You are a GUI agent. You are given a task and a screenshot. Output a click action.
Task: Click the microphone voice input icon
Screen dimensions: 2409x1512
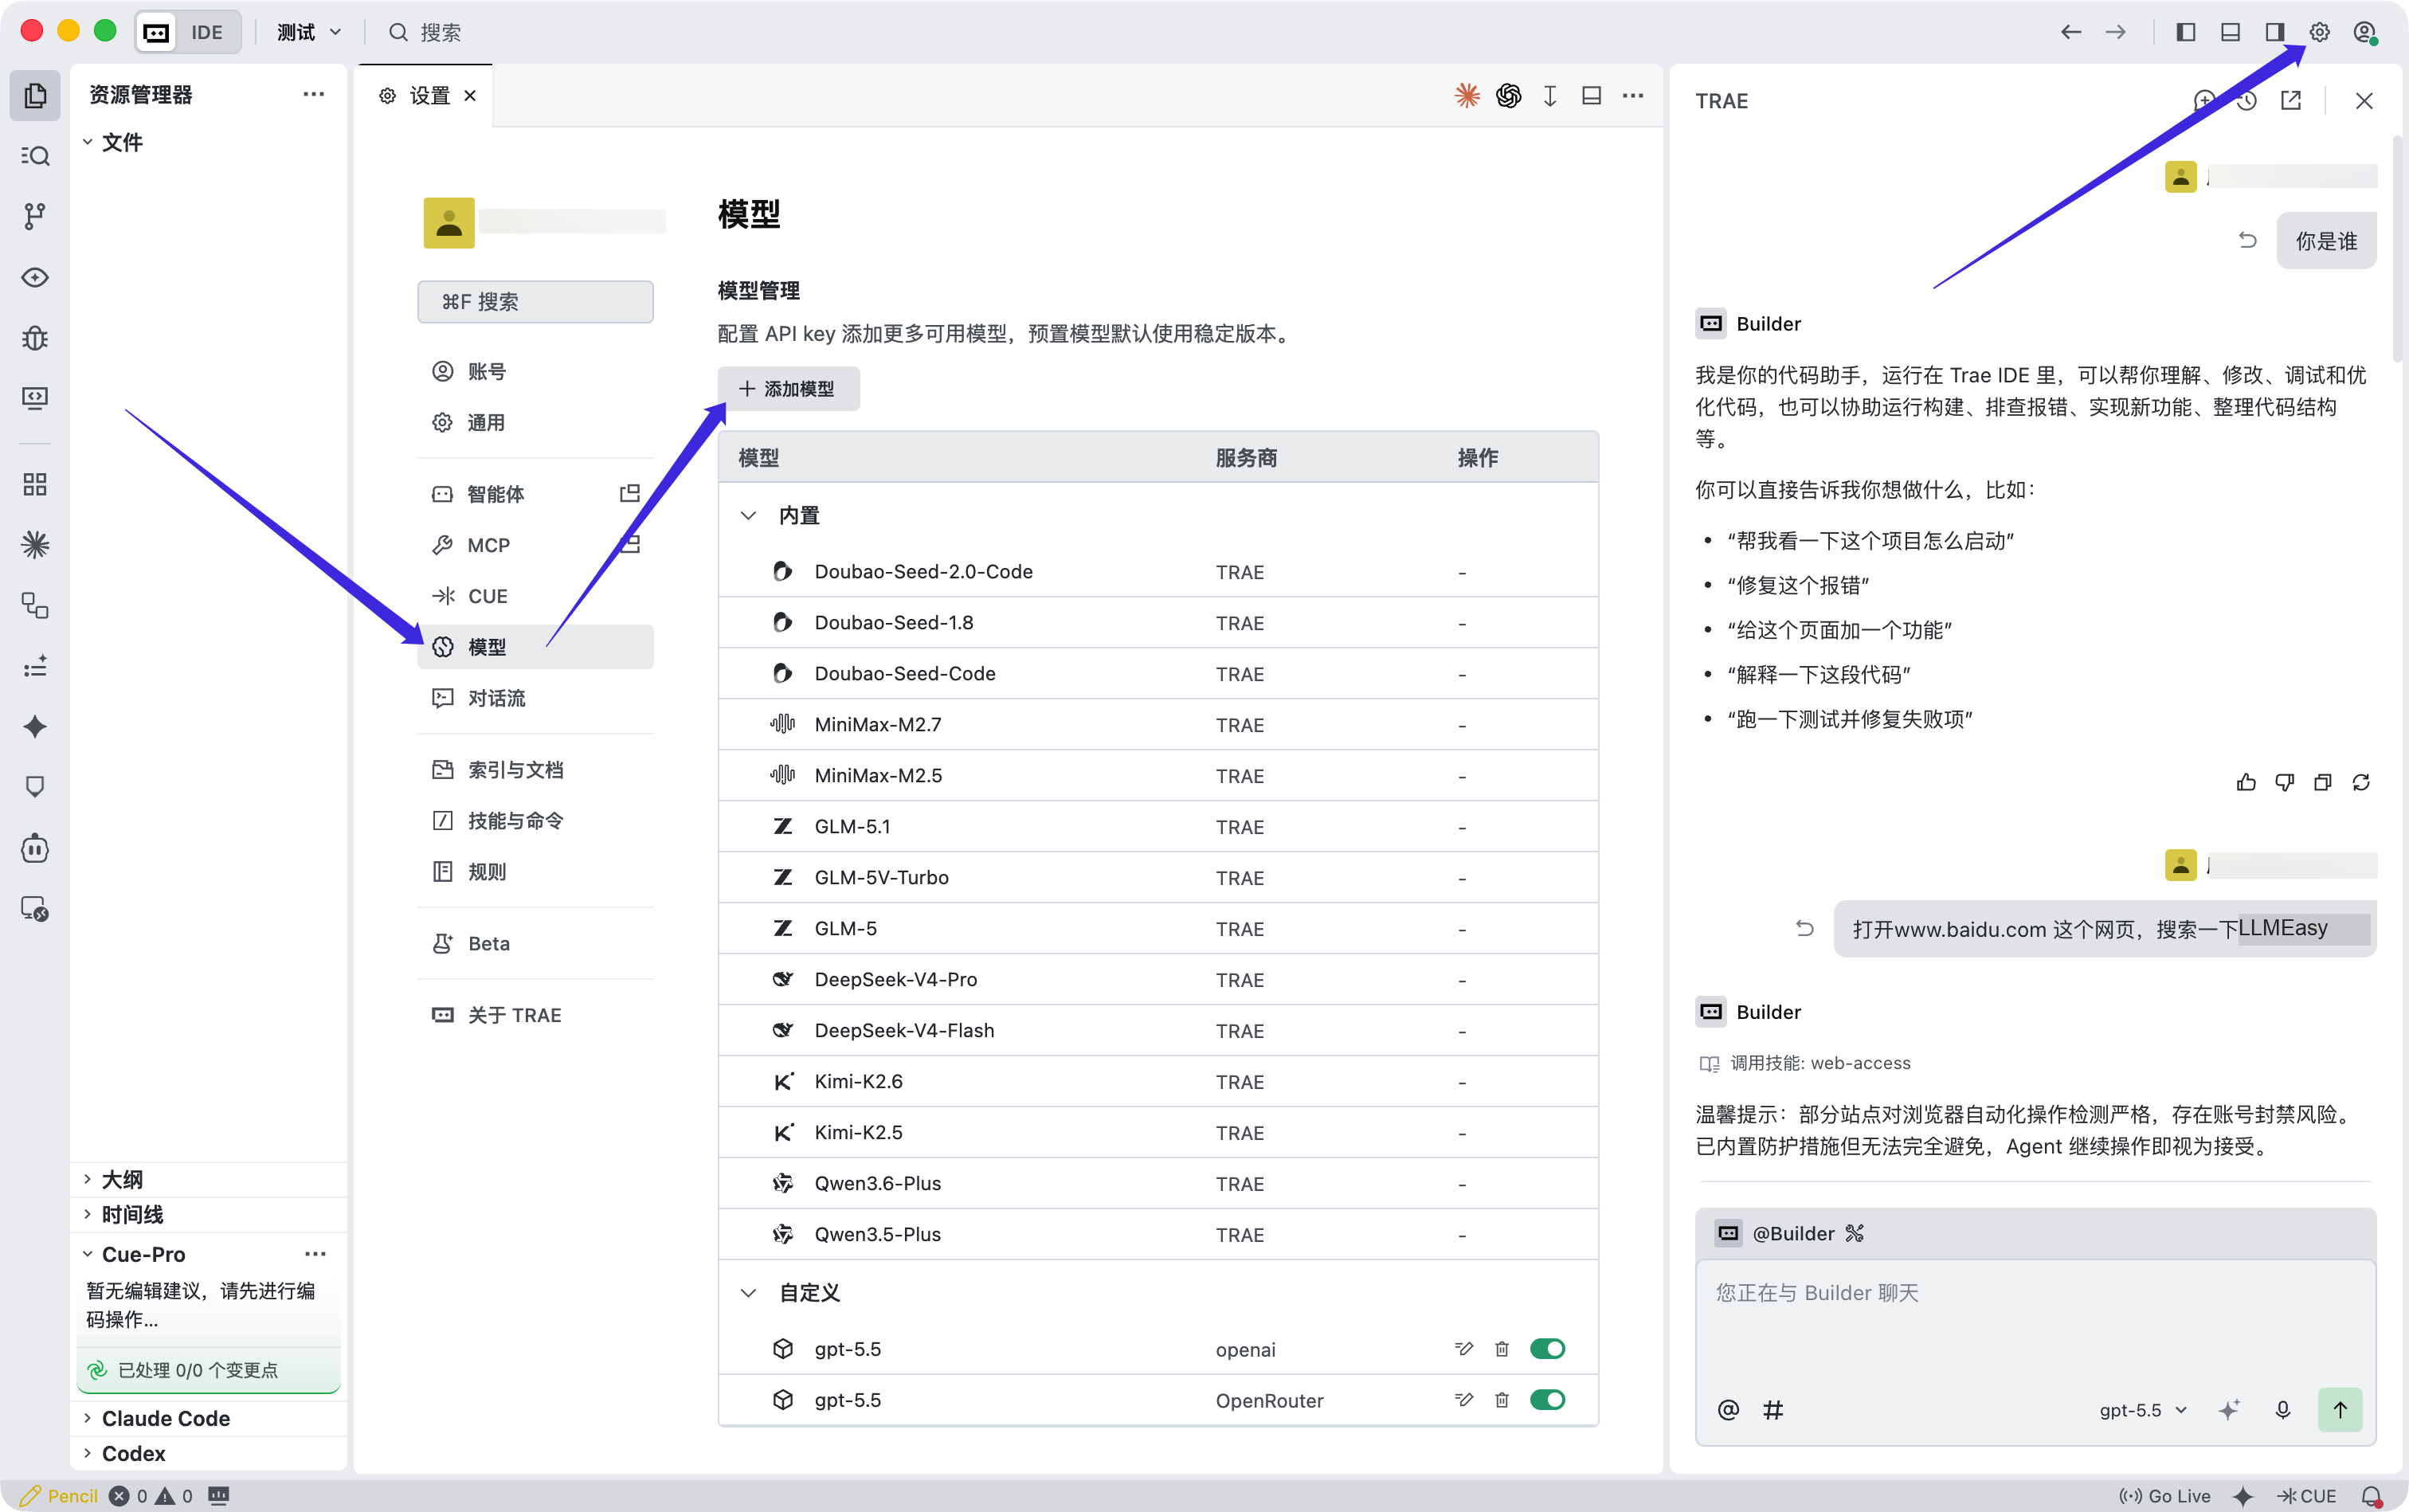[x=2283, y=1410]
